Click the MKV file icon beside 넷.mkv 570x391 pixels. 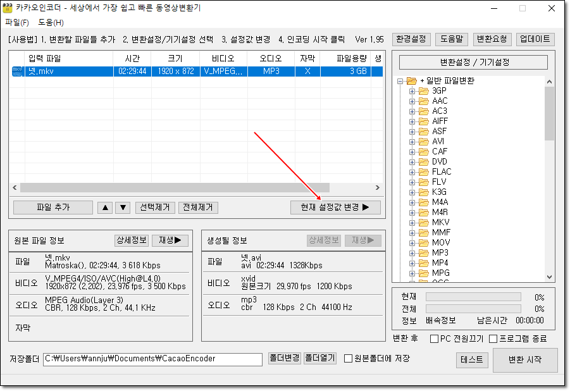click(x=17, y=71)
